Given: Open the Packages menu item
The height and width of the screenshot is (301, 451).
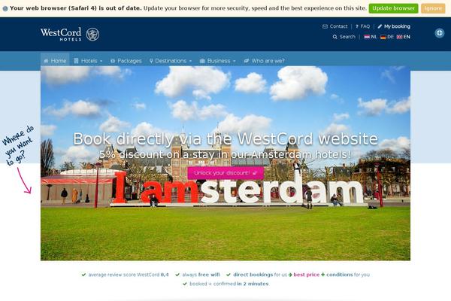Looking at the screenshot, I should [x=126, y=61].
